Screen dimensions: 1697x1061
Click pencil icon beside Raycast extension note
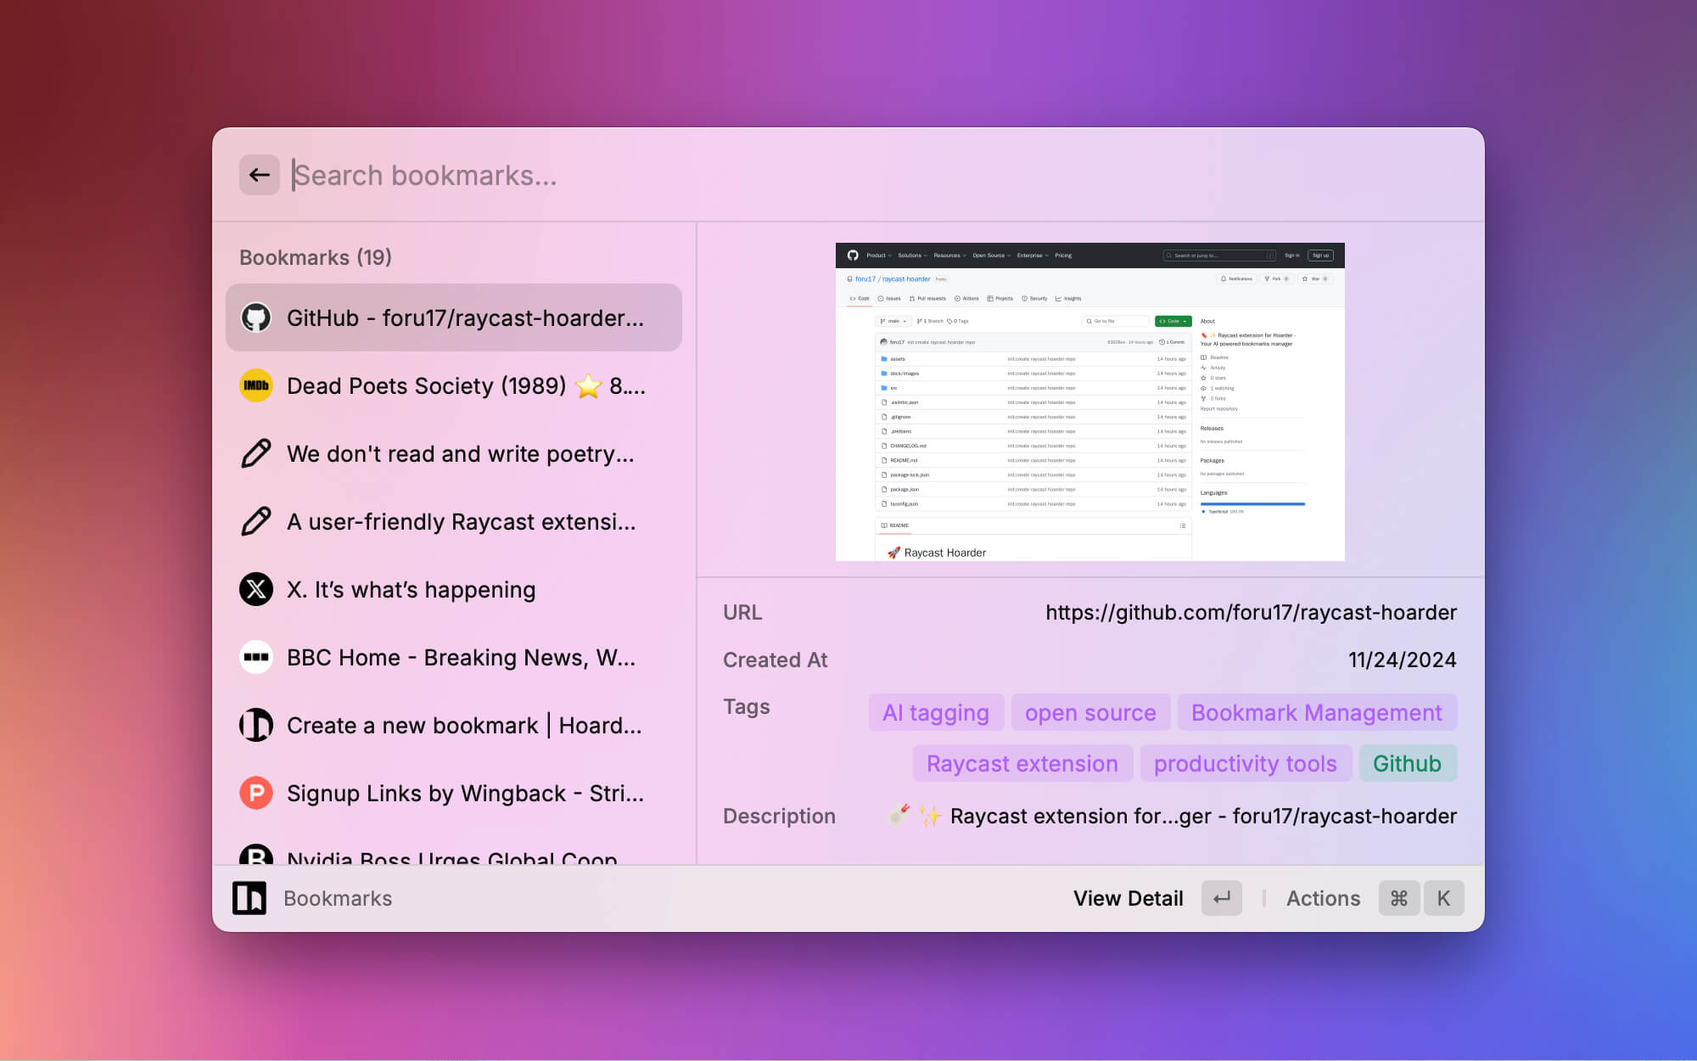[x=256, y=521]
